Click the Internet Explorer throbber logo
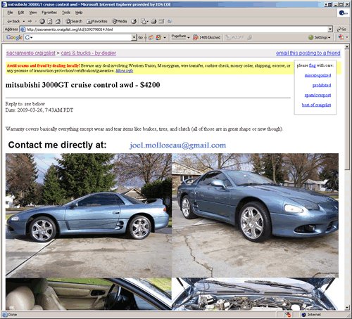352x319 pixels. pyautogui.click(x=344, y=13)
